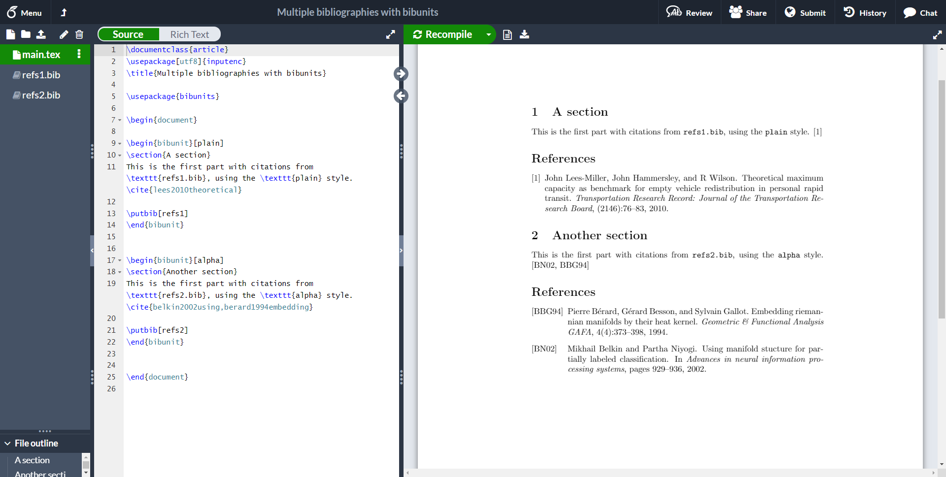Click the new folder icon
The height and width of the screenshot is (477, 946).
point(26,34)
